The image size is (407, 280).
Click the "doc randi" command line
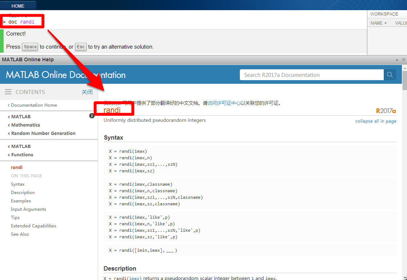click(x=21, y=22)
